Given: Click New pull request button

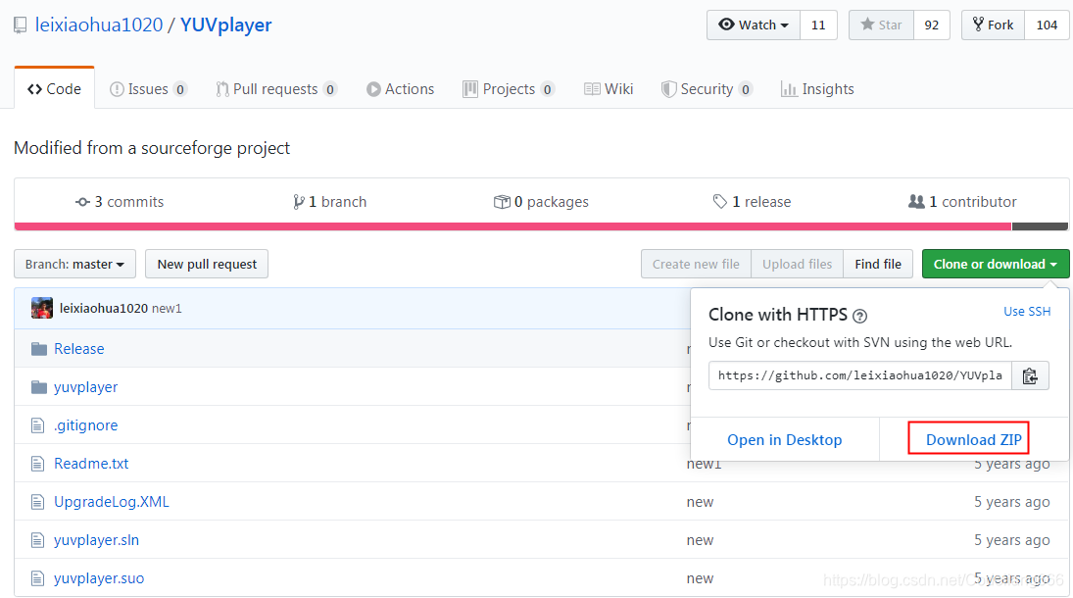Looking at the screenshot, I should pos(207,264).
